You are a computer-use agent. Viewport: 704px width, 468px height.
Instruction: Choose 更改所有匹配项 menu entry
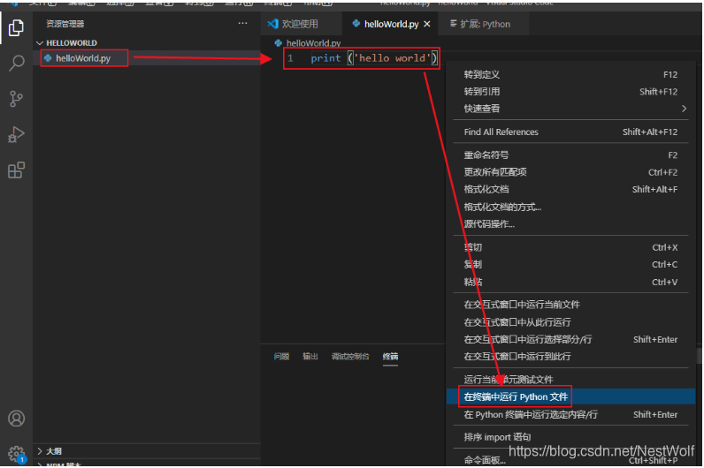click(x=570, y=172)
